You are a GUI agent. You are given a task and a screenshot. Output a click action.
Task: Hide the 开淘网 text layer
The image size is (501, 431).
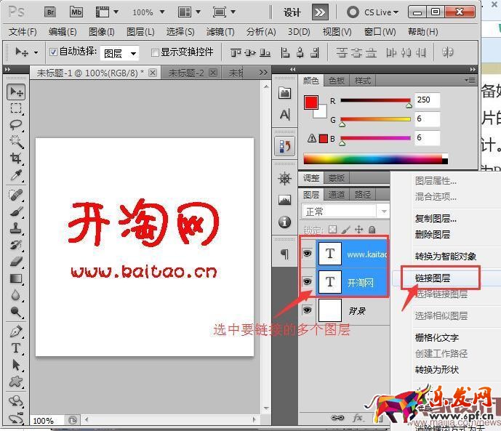coord(307,282)
